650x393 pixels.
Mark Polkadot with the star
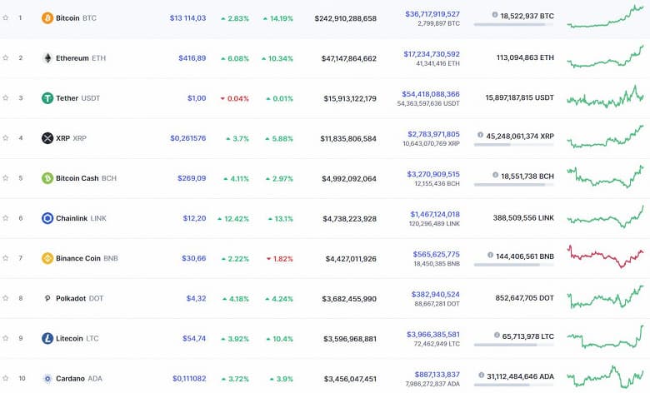pos(5,298)
